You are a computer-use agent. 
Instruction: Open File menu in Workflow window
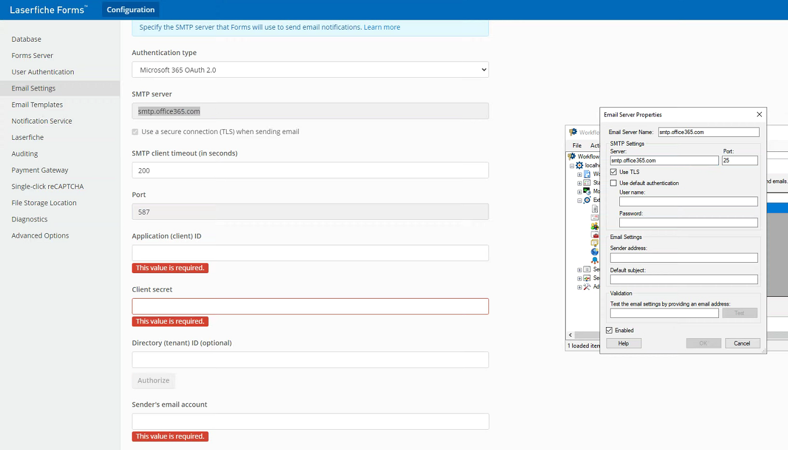pos(577,146)
